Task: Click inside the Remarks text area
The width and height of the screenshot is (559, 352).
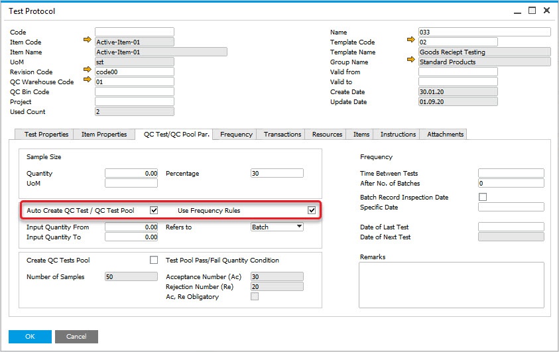Action: pyautogui.click(x=451, y=285)
